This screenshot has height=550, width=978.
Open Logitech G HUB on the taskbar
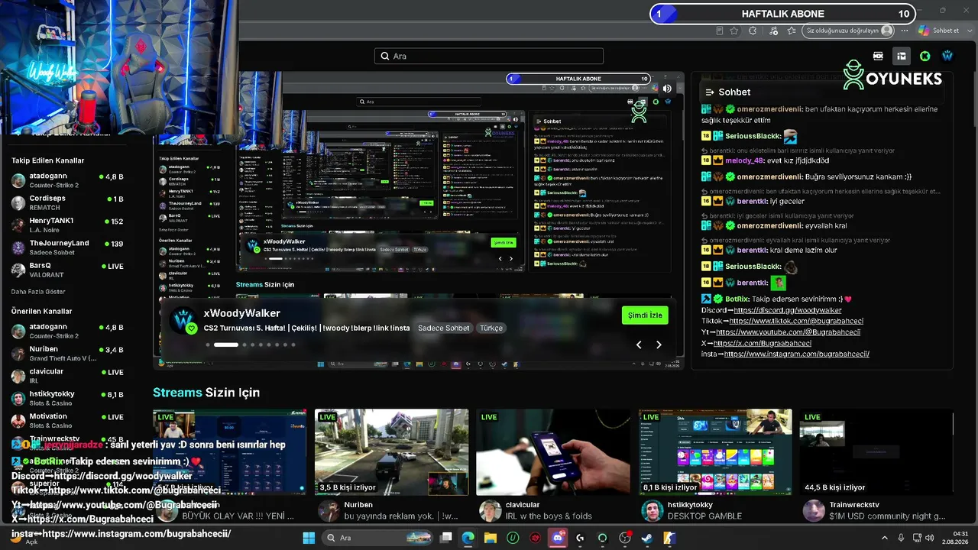coord(580,538)
